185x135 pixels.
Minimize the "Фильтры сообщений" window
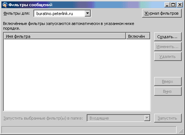pos(167,5)
